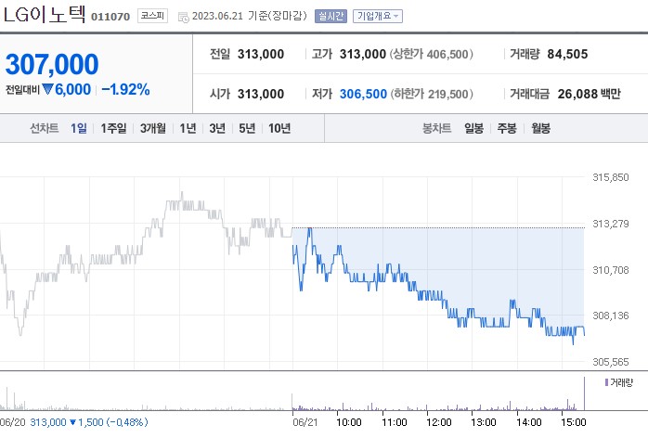The height and width of the screenshot is (438, 648).
Task: Click the 전일 value 313,000
Action: (x=261, y=54)
